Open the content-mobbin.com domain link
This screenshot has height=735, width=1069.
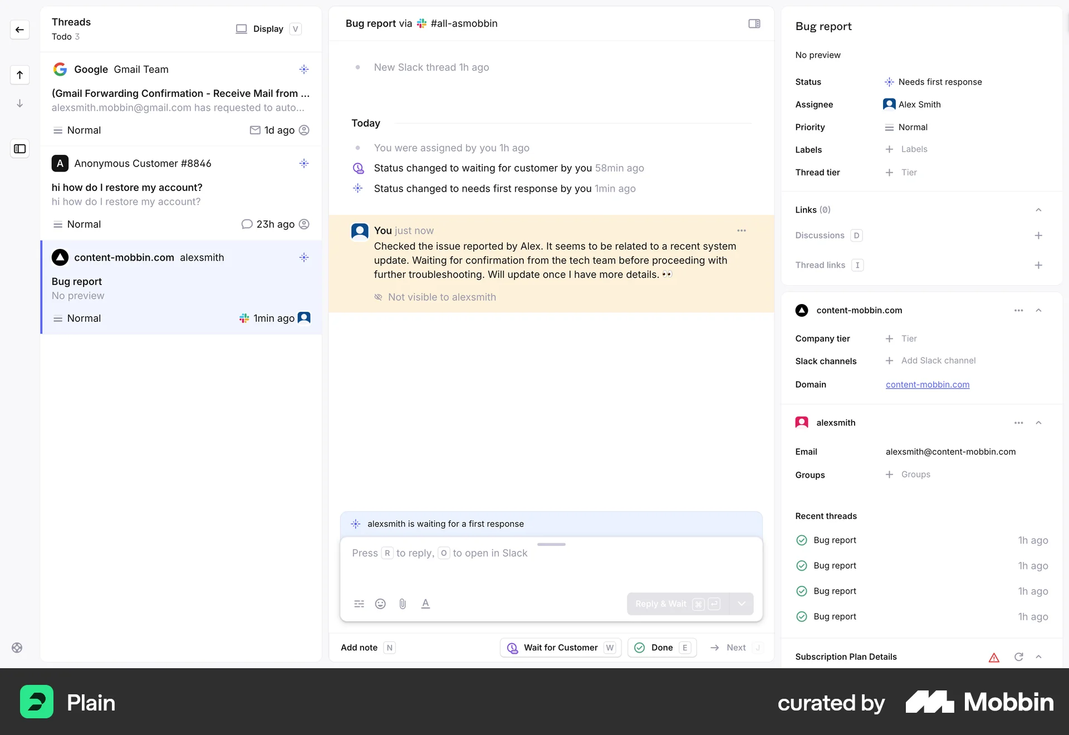click(x=927, y=385)
